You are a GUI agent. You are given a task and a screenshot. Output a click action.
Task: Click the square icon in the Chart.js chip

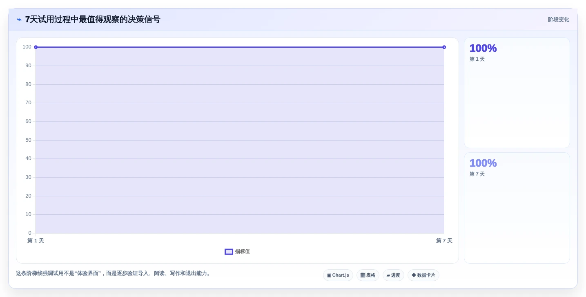click(329, 275)
